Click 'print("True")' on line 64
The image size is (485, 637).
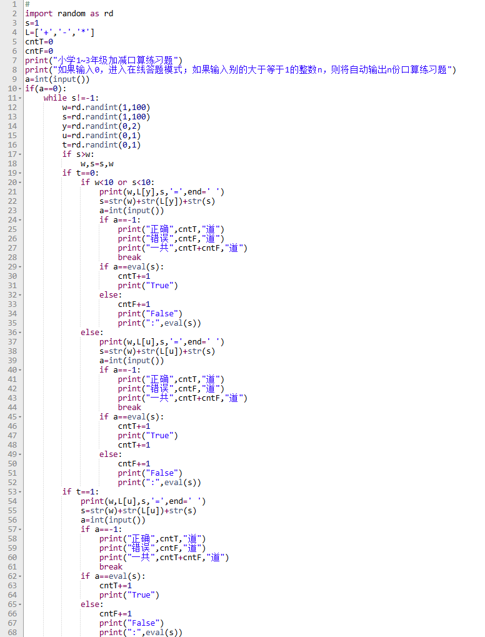tap(129, 594)
